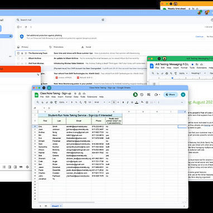Open Format menu in Sheets
Viewport: 213px width, 213px height.
[x=69, y=97]
